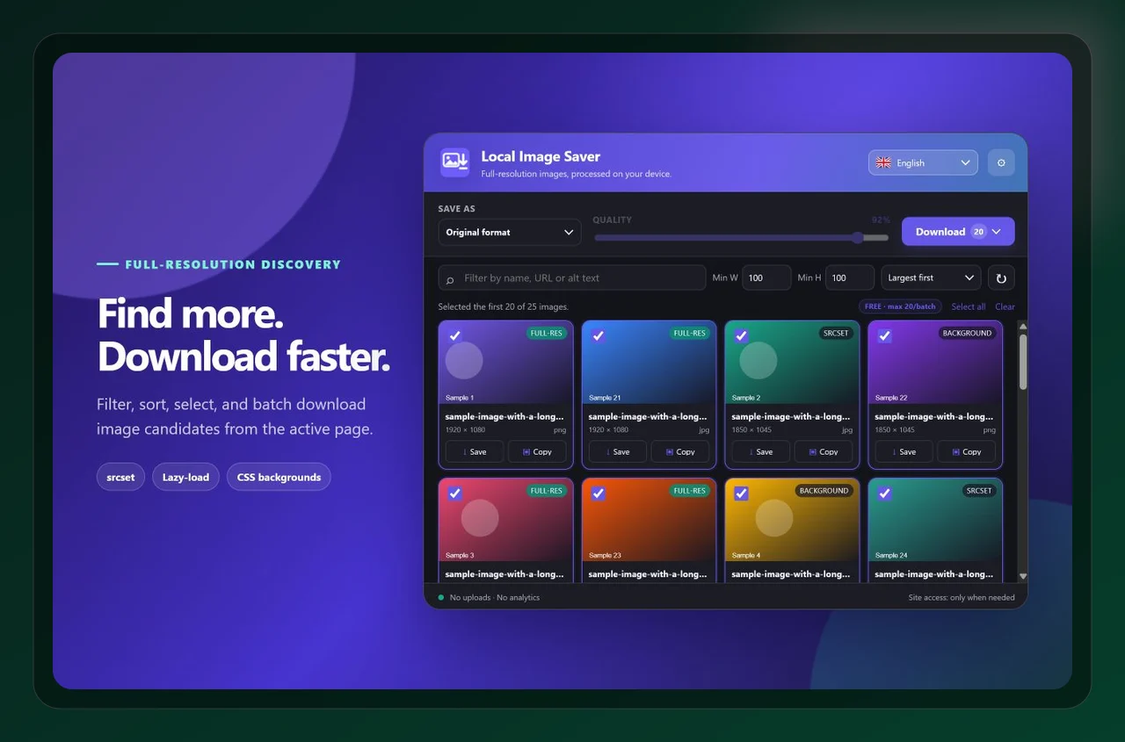Image resolution: width=1125 pixels, height=742 pixels.
Task: Click the BACKGROUND badge on Sample 22
Action: [x=967, y=334]
